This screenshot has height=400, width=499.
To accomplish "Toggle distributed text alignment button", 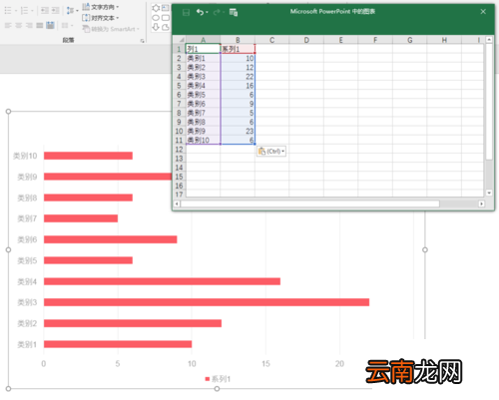I will [50, 25].
